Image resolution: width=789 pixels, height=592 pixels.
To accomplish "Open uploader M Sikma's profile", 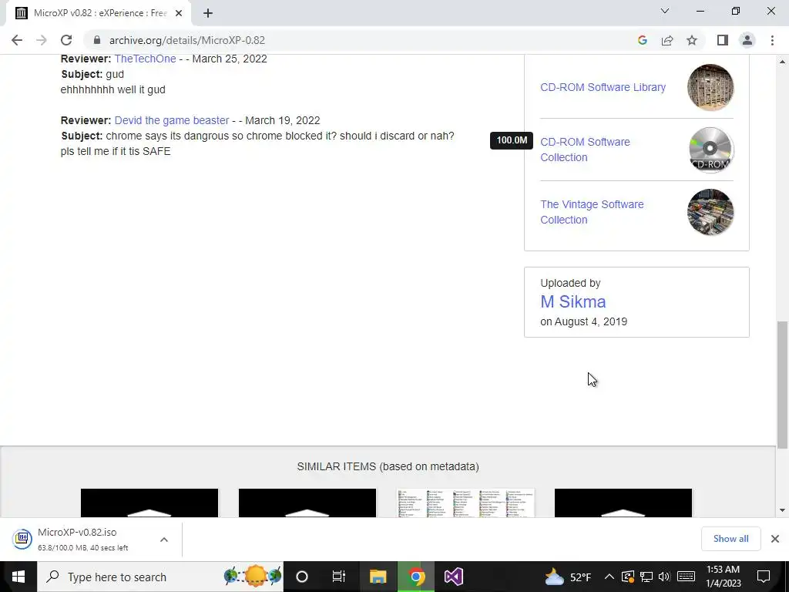I will click(x=573, y=301).
